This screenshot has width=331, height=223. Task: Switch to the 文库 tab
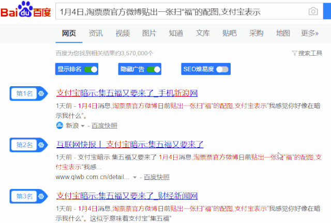tap(203, 33)
